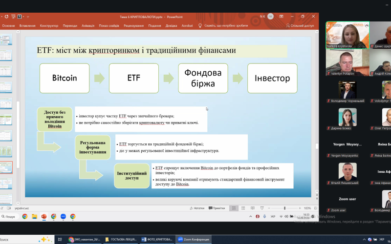Click the Tell me lightbulb search field

click(223, 26)
